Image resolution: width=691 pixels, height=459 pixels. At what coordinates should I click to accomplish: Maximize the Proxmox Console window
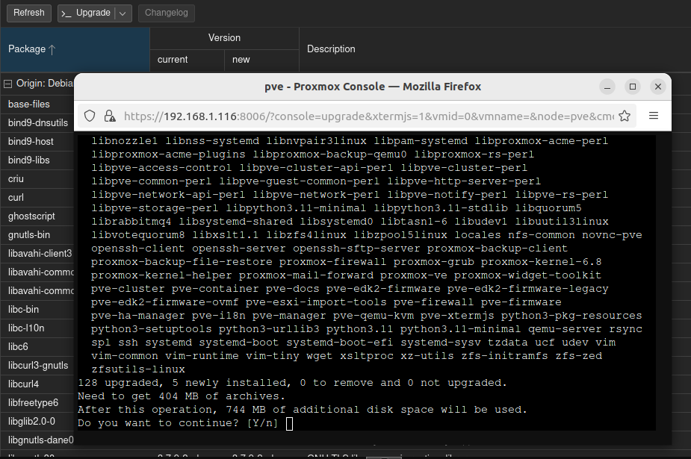633,87
